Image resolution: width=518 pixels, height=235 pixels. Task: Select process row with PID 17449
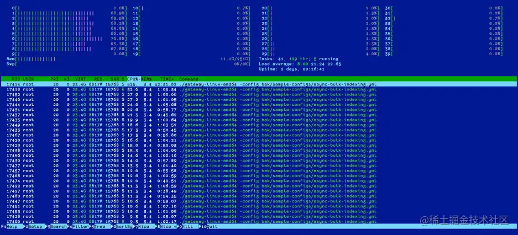[259, 125]
